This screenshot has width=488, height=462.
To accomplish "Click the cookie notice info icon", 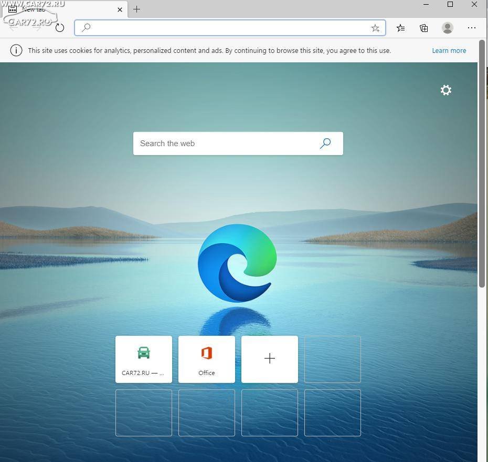I will click(x=16, y=50).
